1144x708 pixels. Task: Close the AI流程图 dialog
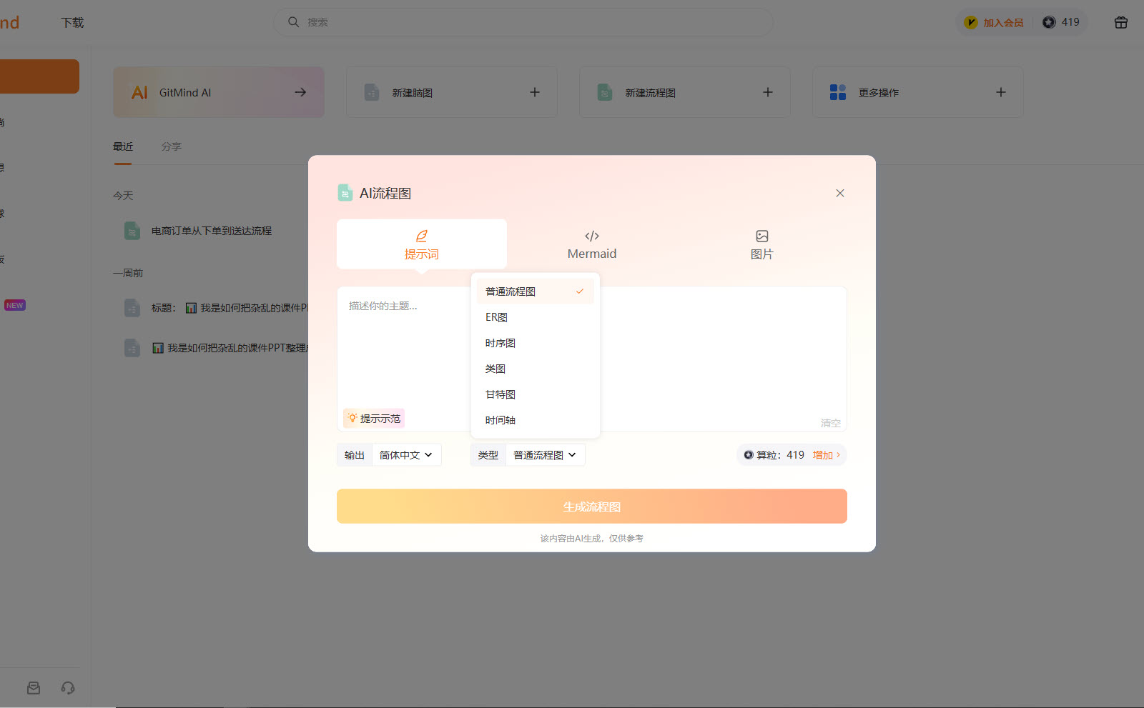(x=840, y=194)
